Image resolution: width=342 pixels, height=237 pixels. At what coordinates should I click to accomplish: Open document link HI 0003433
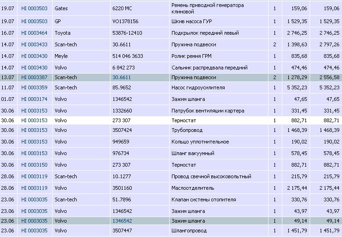pyautogui.click(x=34, y=44)
